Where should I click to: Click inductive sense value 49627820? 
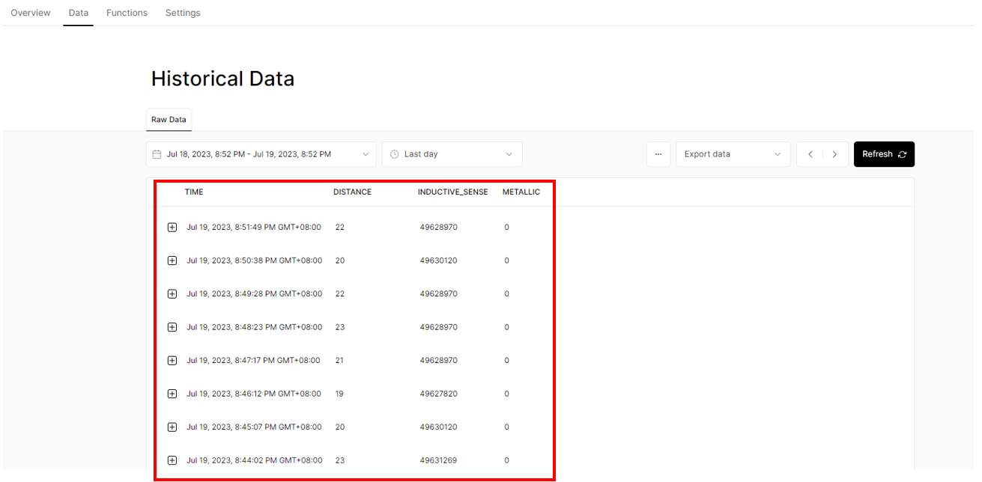click(x=438, y=394)
